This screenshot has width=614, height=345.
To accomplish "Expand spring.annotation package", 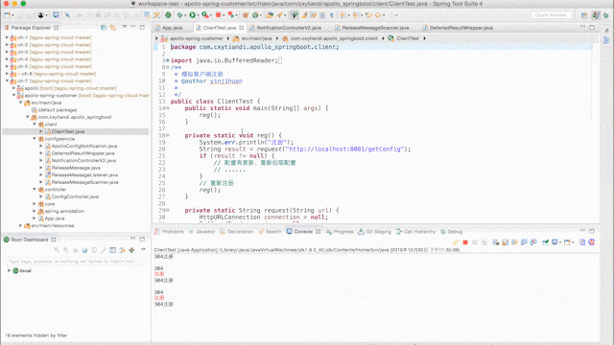I will [35, 211].
